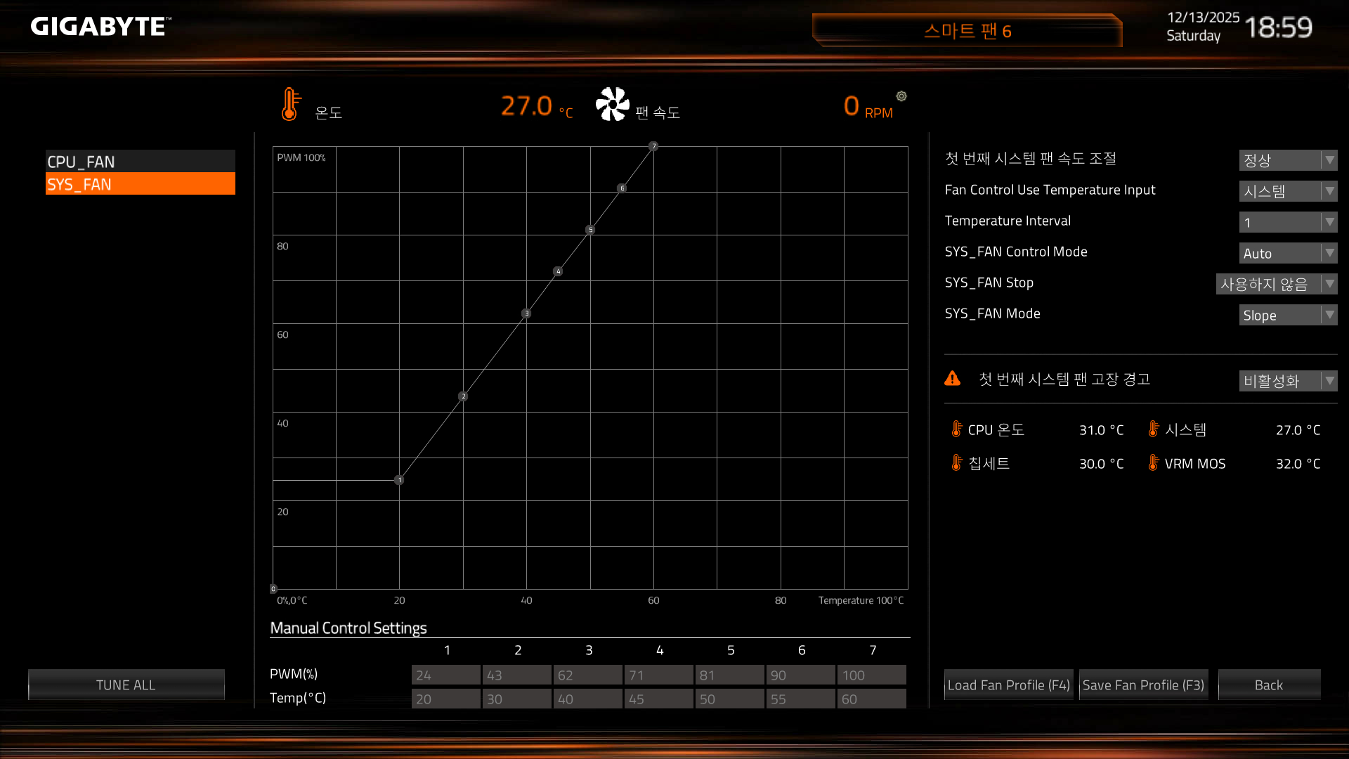
Task: Click Save Fan Profile (F3) button
Action: point(1143,685)
